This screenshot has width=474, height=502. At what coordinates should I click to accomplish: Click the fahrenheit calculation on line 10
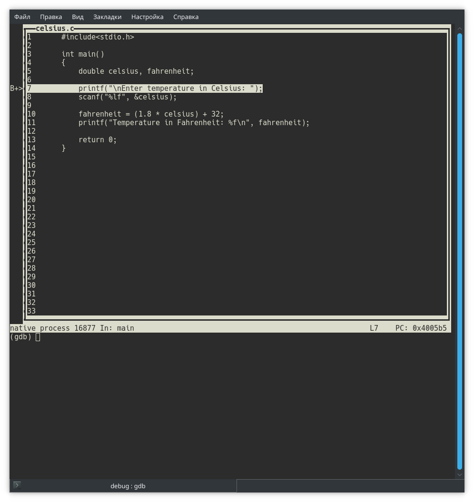point(151,114)
